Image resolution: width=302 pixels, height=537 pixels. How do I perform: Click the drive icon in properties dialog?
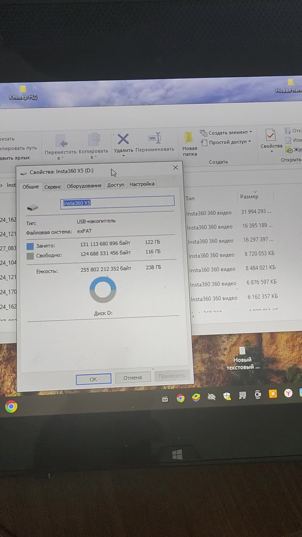tap(33, 208)
